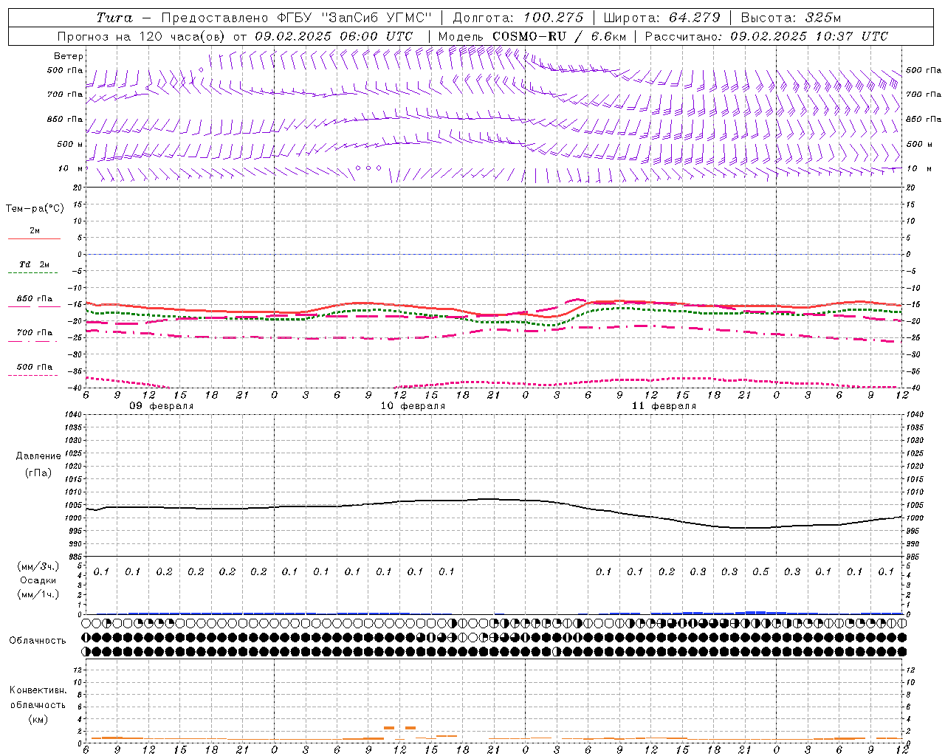Screen dimensions: 945x756
Task: Click the '2м' temperature legend entry
Action: click(x=35, y=231)
